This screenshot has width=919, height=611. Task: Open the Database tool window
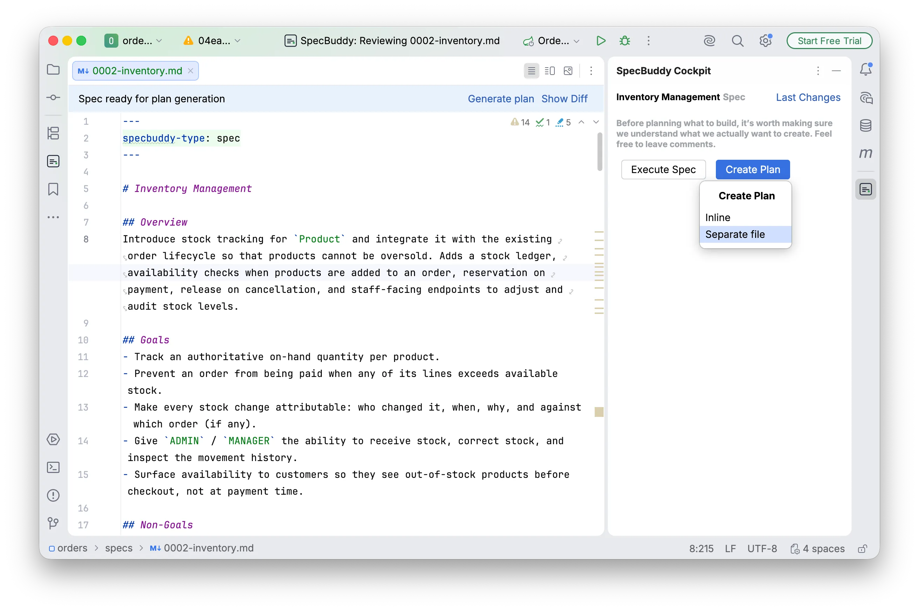click(866, 125)
